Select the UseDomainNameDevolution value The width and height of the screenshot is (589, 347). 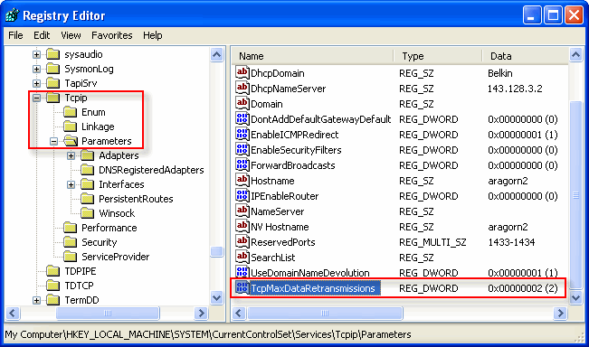pos(310,273)
